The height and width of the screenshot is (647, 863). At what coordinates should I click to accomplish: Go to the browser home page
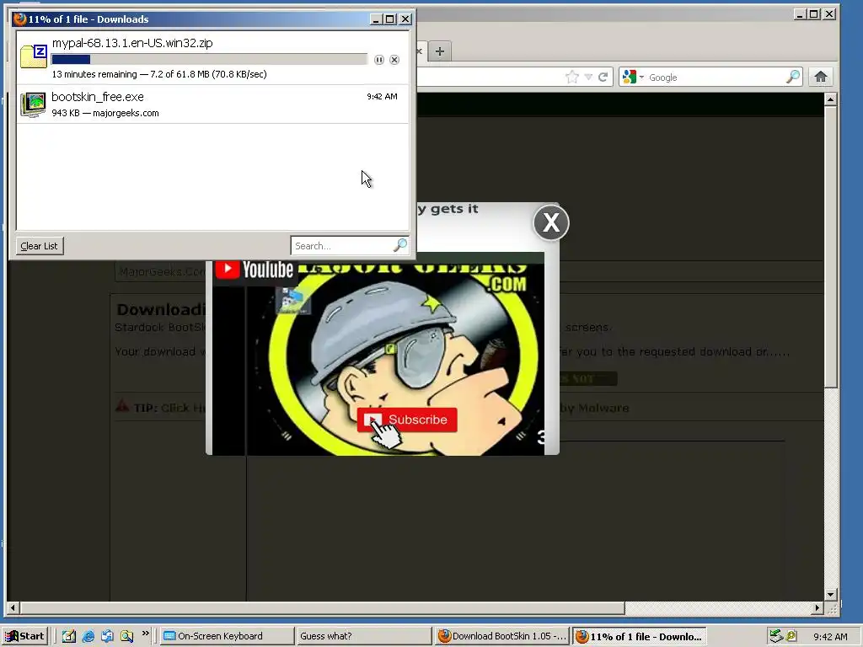tap(821, 77)
